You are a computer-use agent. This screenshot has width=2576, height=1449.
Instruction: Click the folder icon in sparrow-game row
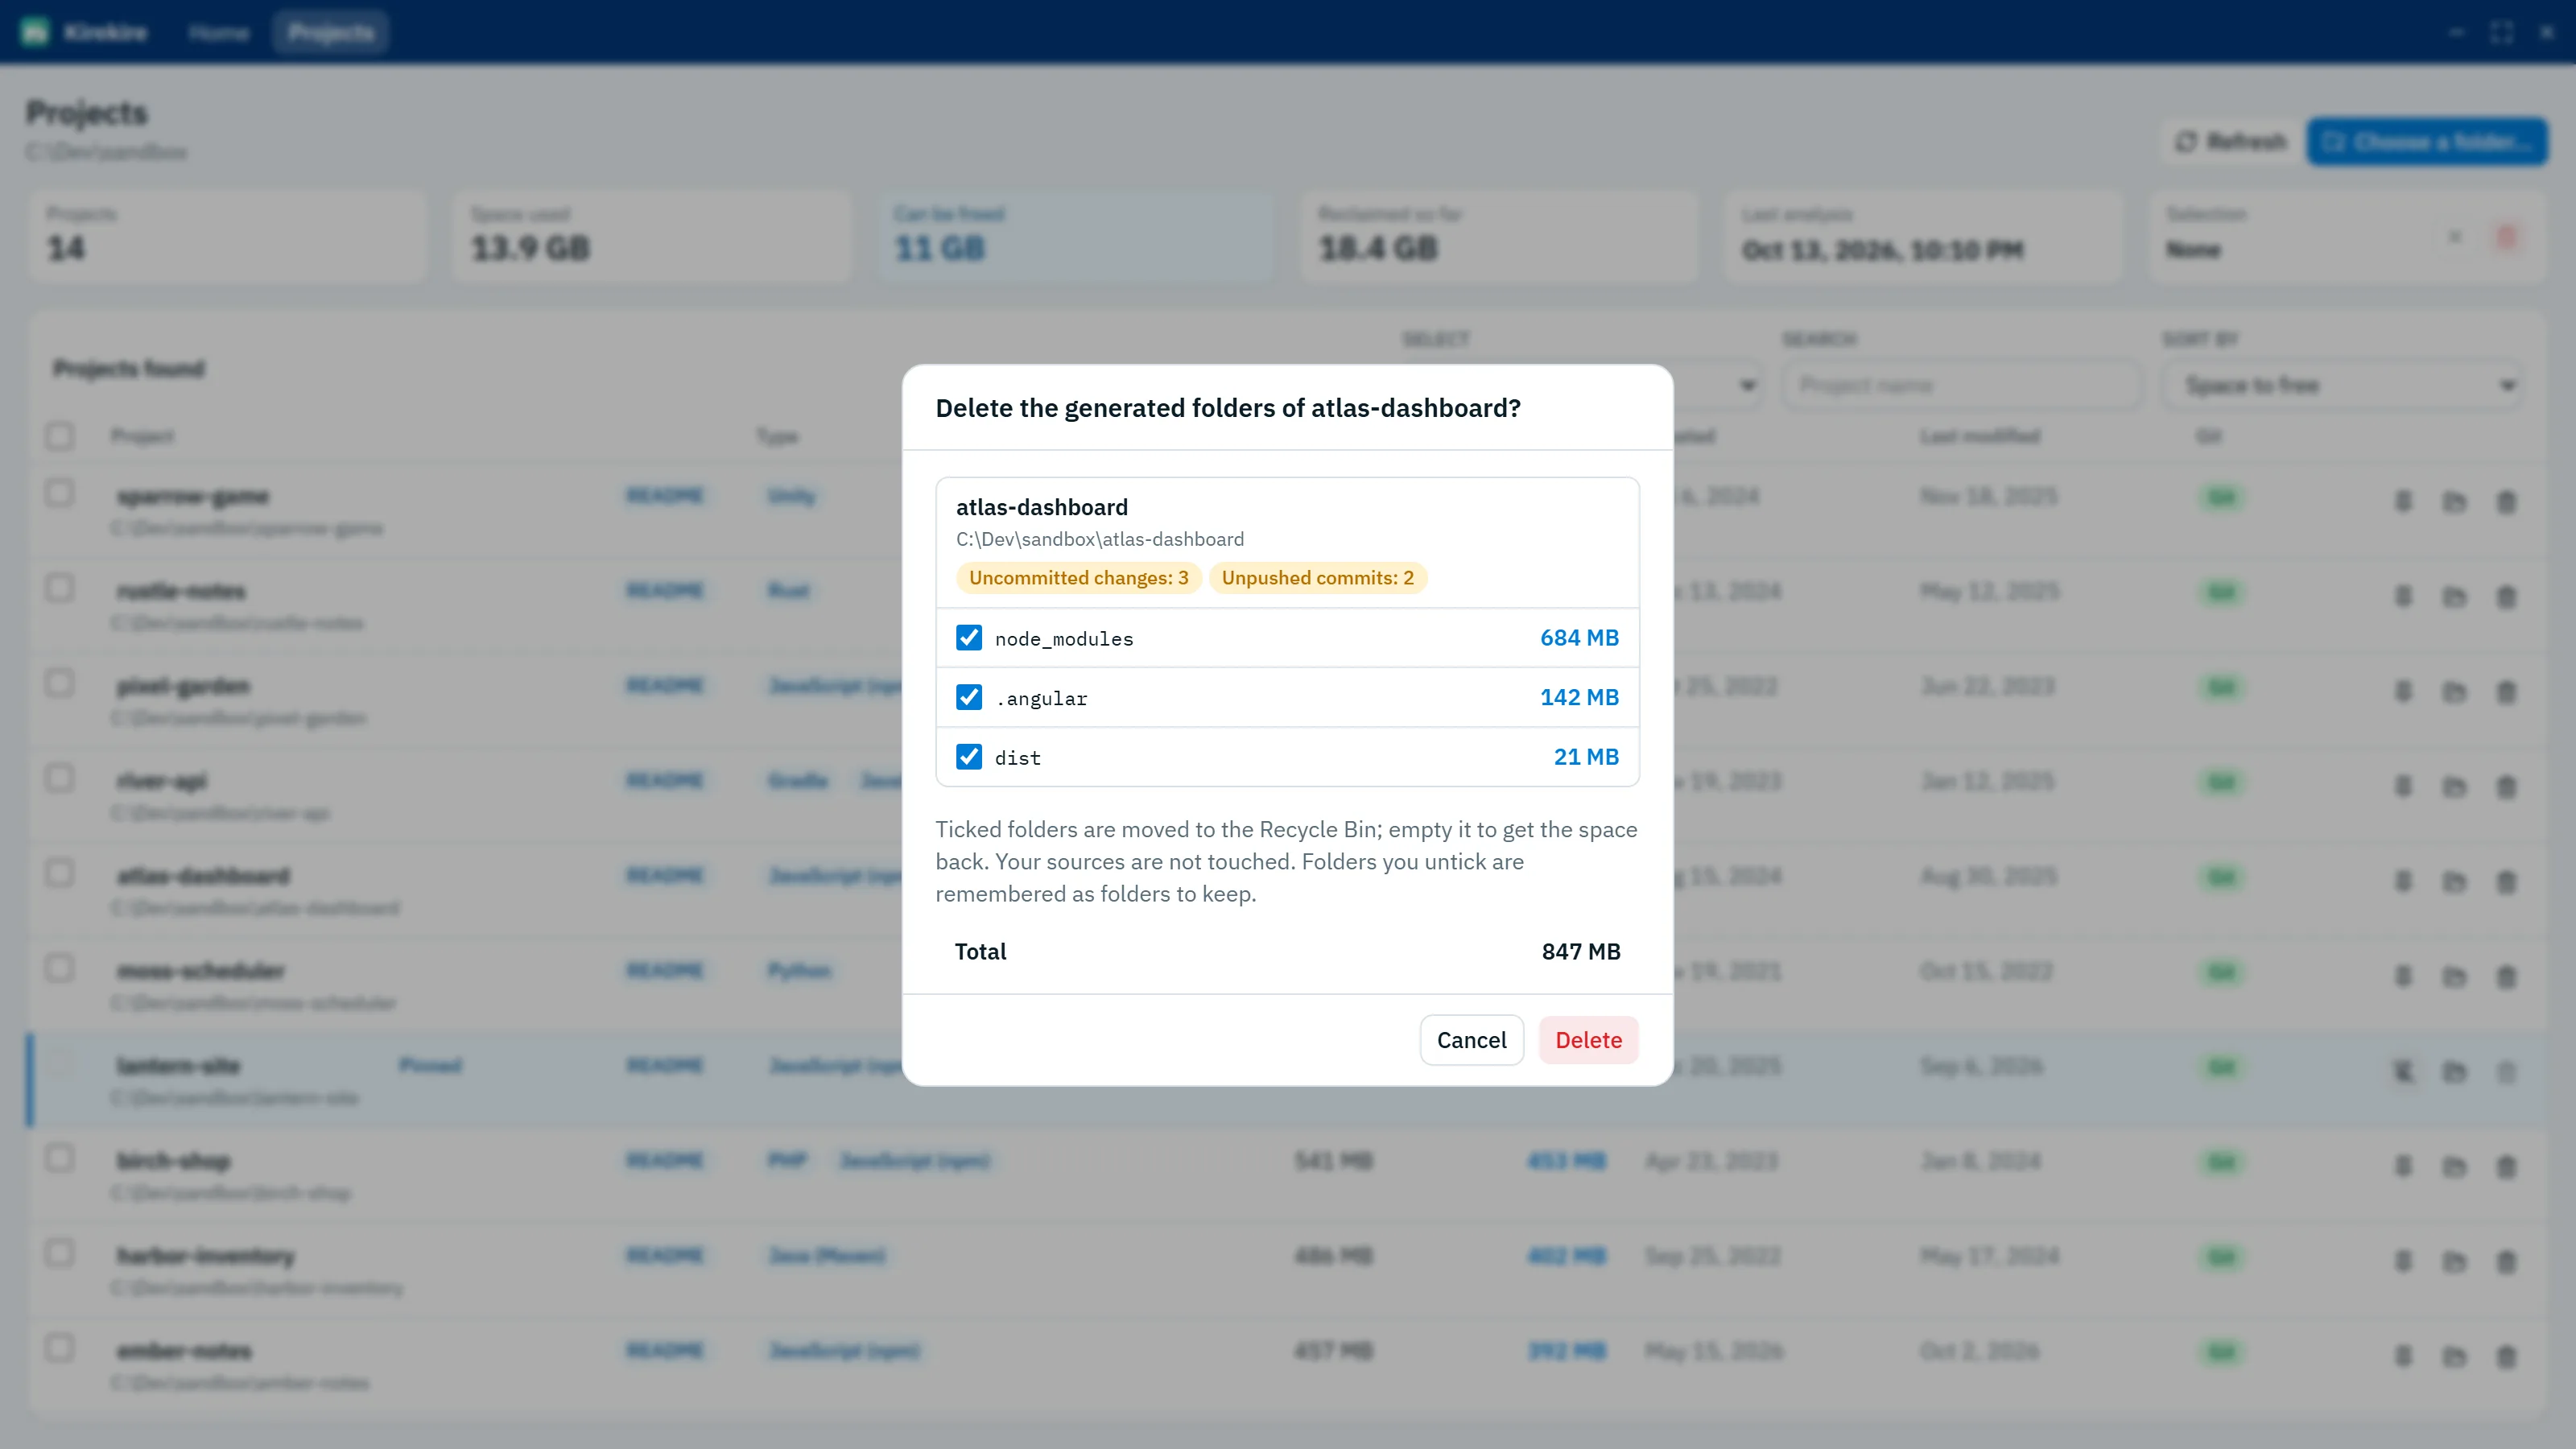click(2454, 501)
